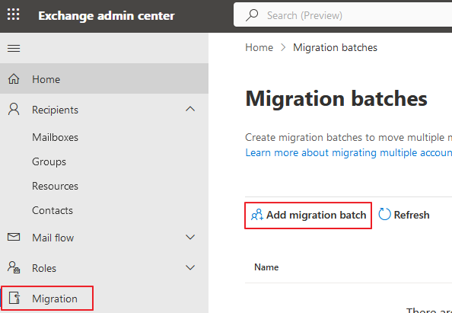Click Home breadcrumb link
This screenshot has height=313, width=452.
point(259,47)
